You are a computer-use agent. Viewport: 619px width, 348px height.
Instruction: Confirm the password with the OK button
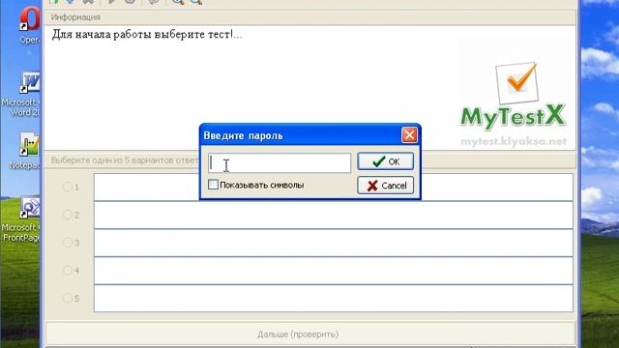point(385,161)
